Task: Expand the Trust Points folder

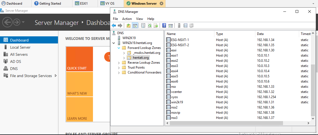Action: 119,67
